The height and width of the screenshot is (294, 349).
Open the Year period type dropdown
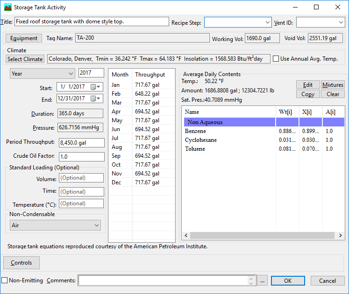42,74
